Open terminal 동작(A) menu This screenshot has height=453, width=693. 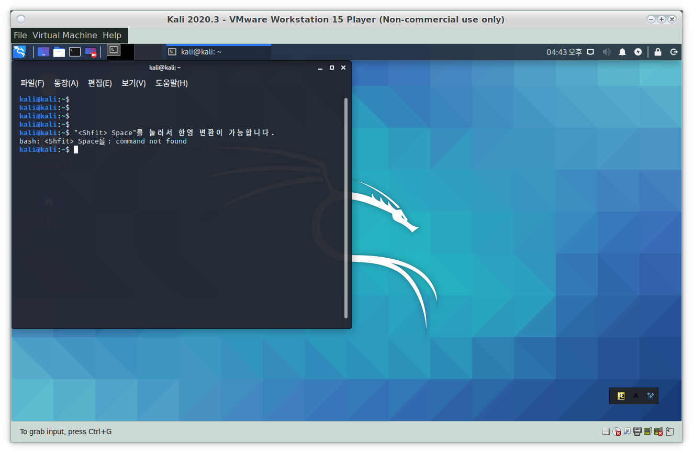pyautogui.click(x=66, y=83)
